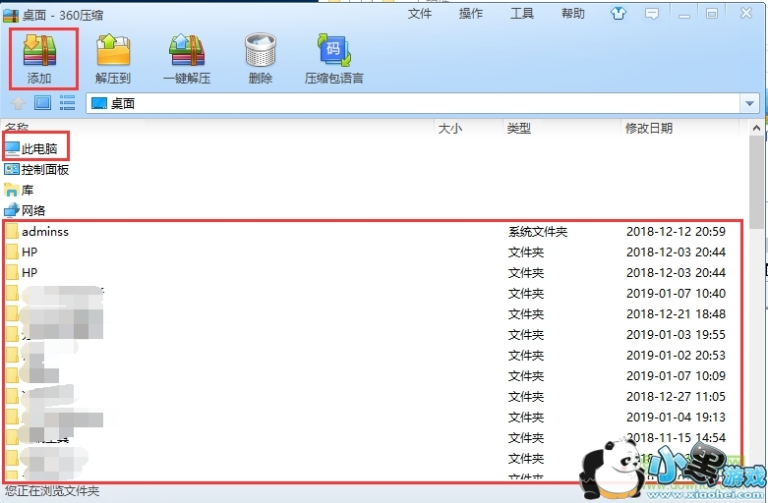Click the 网络 label text
768x503 pixels.
[x=33, y=210]
